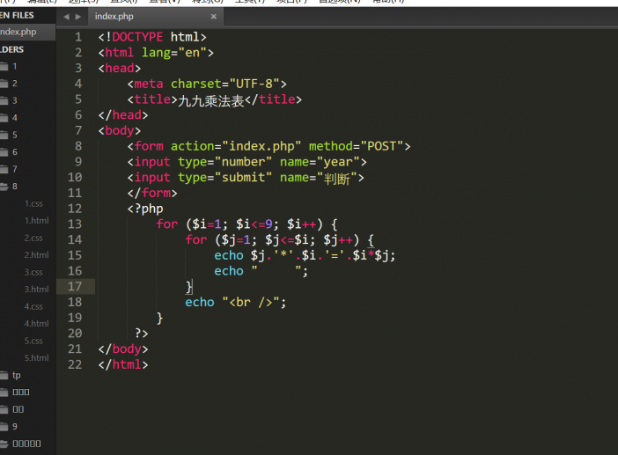Click line number 12 in the gutter

pos(75,209)
